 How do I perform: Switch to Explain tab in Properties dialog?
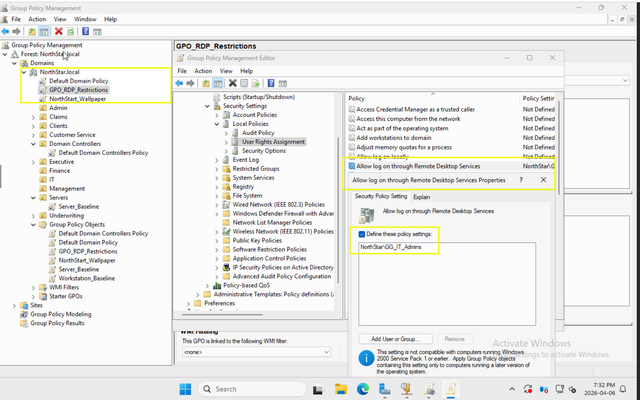(422, 197)
